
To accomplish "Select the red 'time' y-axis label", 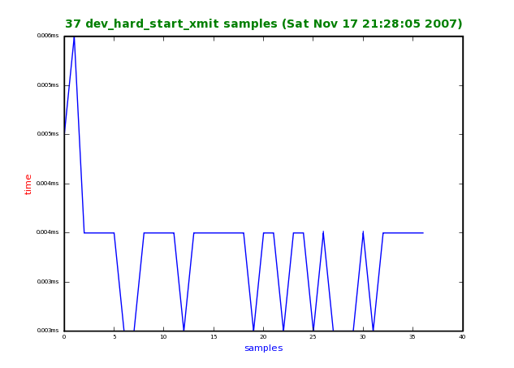I will pos(28,184).
